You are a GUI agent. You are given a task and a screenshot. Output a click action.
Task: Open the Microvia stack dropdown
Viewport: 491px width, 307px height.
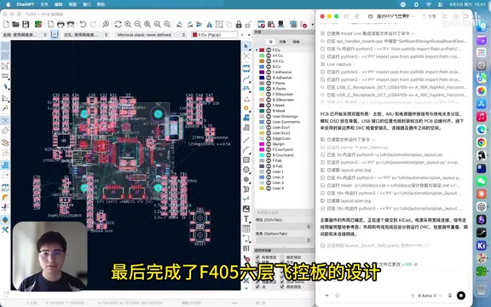(151, 35)
